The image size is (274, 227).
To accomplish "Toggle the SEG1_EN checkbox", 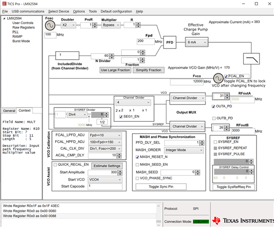I will point(121,117).
